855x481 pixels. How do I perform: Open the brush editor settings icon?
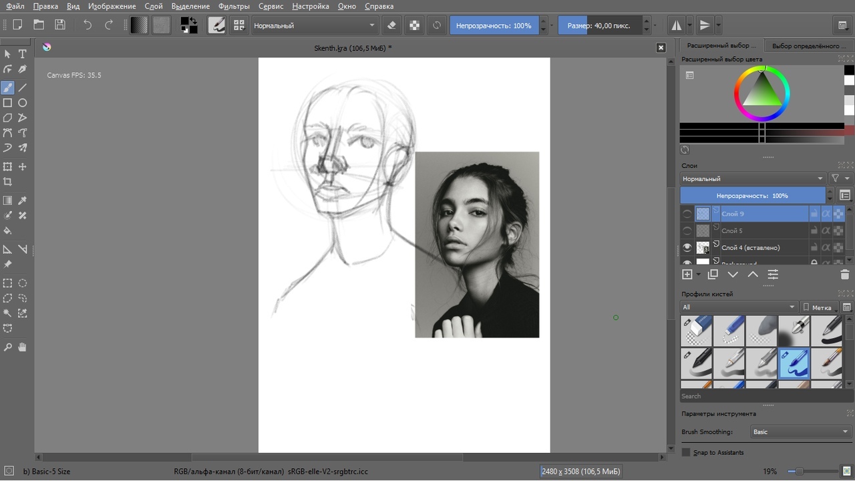pos(216,25)
